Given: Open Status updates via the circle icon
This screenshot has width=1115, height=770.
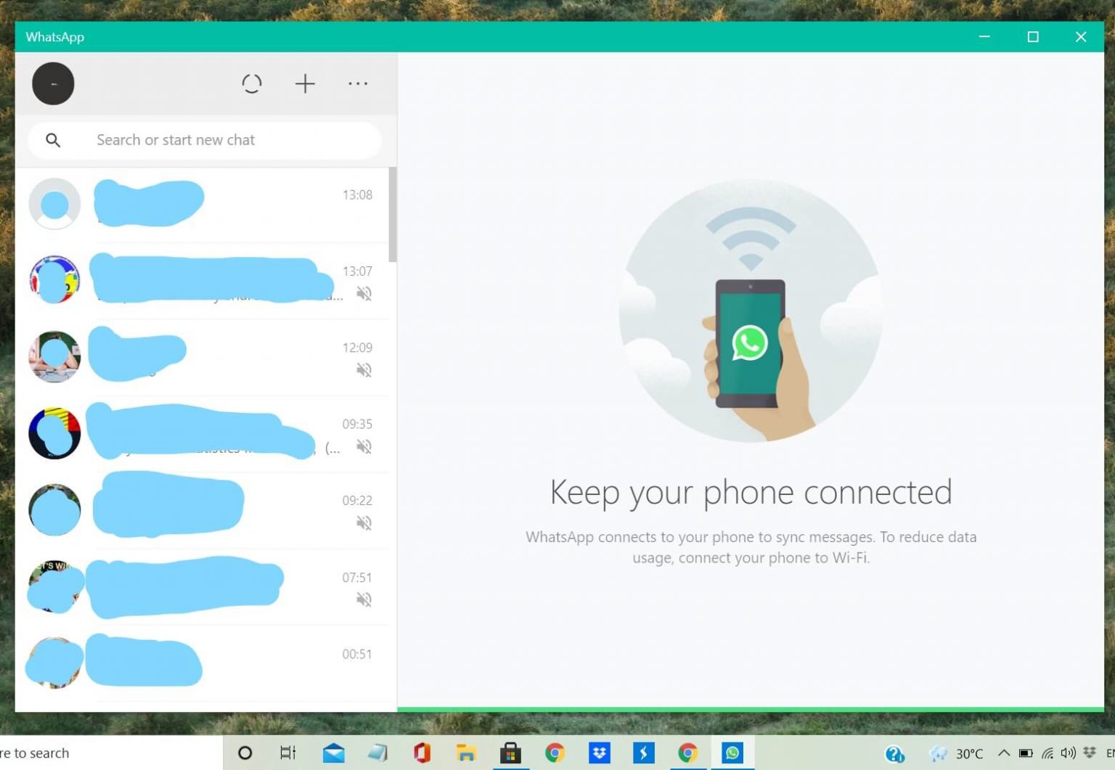Looking at the screenshot, I should click(x=251, y=83).
